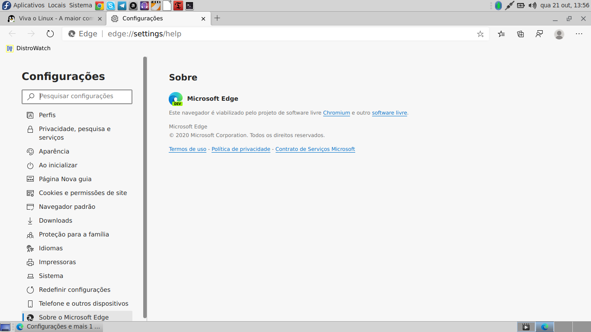This screenshot has width=591, height=332.
Task: Open the Edge three-dot menu
Action: click(579, 34)
